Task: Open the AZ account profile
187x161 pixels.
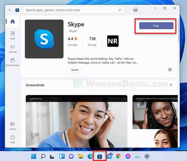Action: click(135, 10)
